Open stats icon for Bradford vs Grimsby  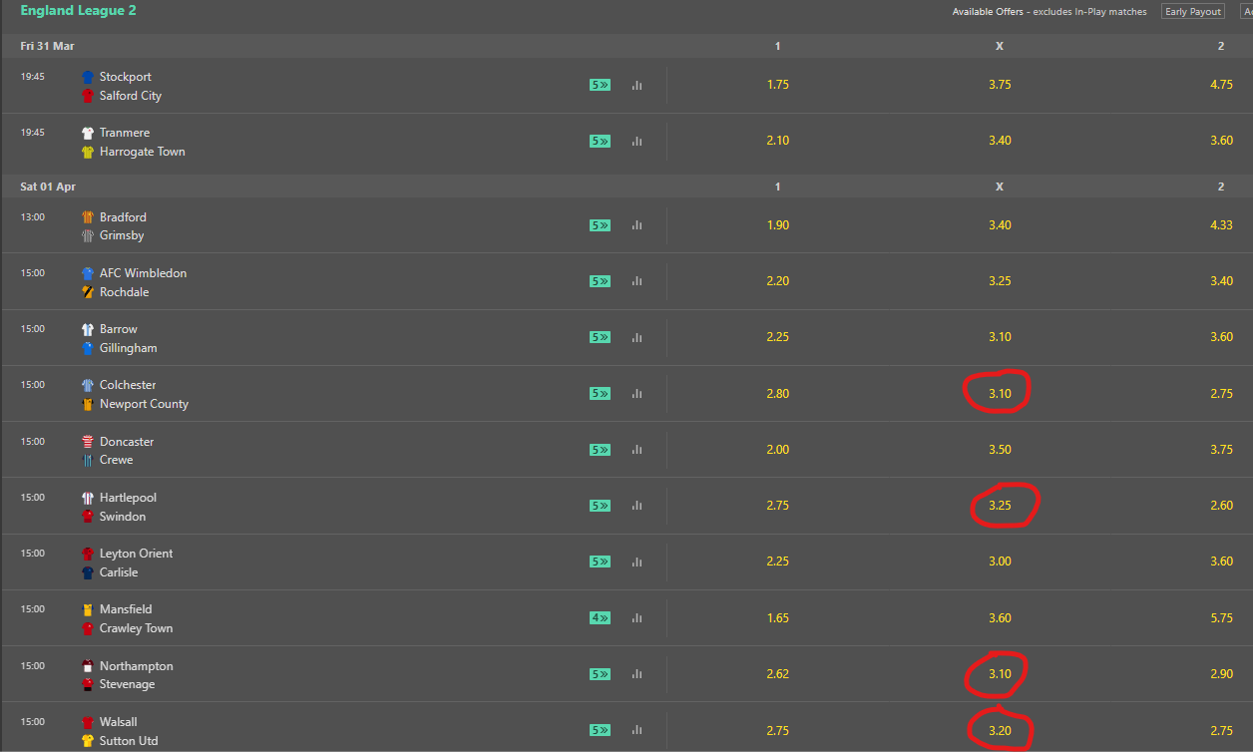click(x=636, y=225)
